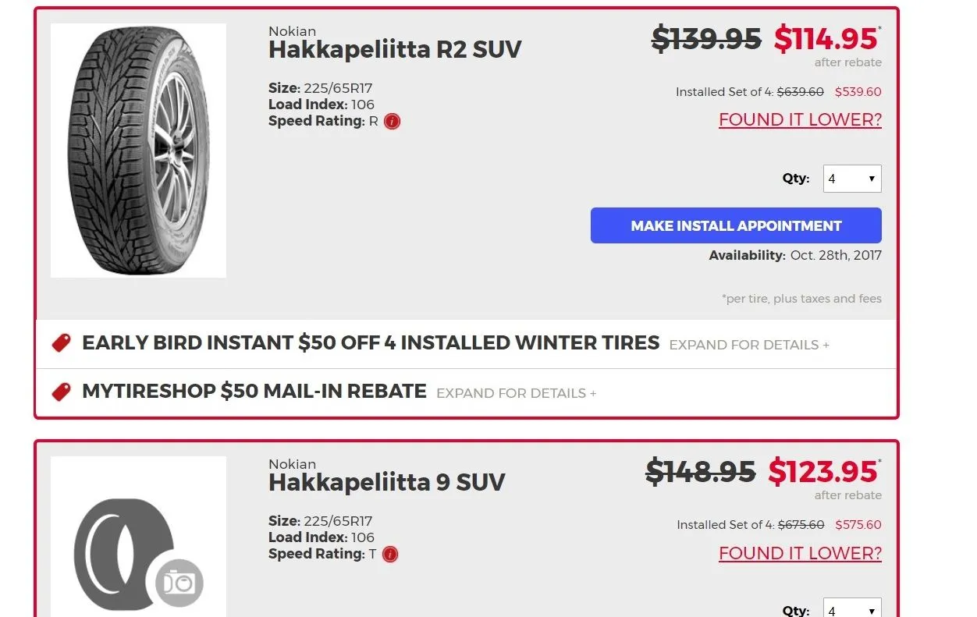Image resolution: width=977 pixels, height=617 pixels.
Task: Open the Hakkapeliitta 9 SUV product title
Action: tap(386, 482)
